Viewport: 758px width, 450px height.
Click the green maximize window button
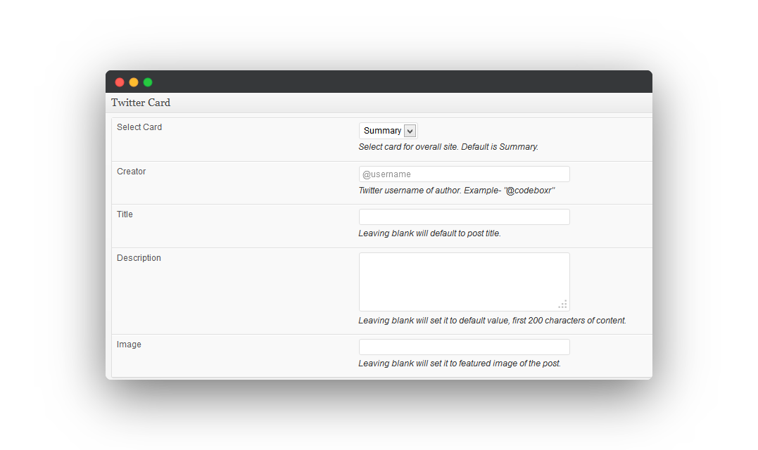148,82
